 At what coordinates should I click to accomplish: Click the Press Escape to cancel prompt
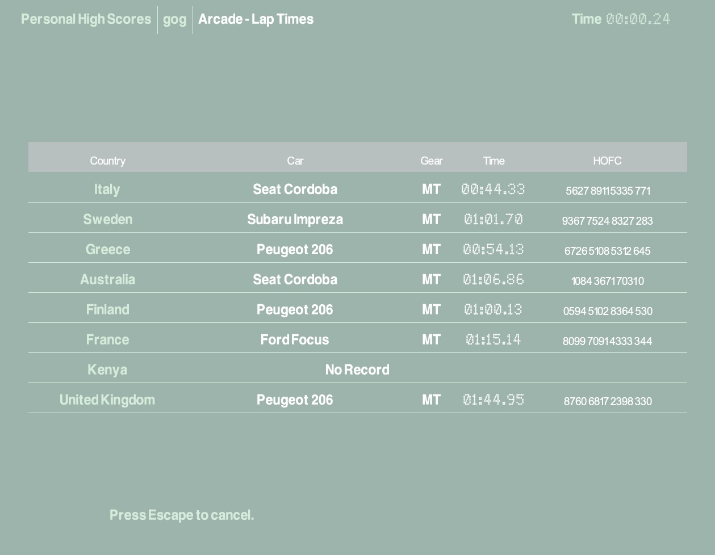click(182, 515)
